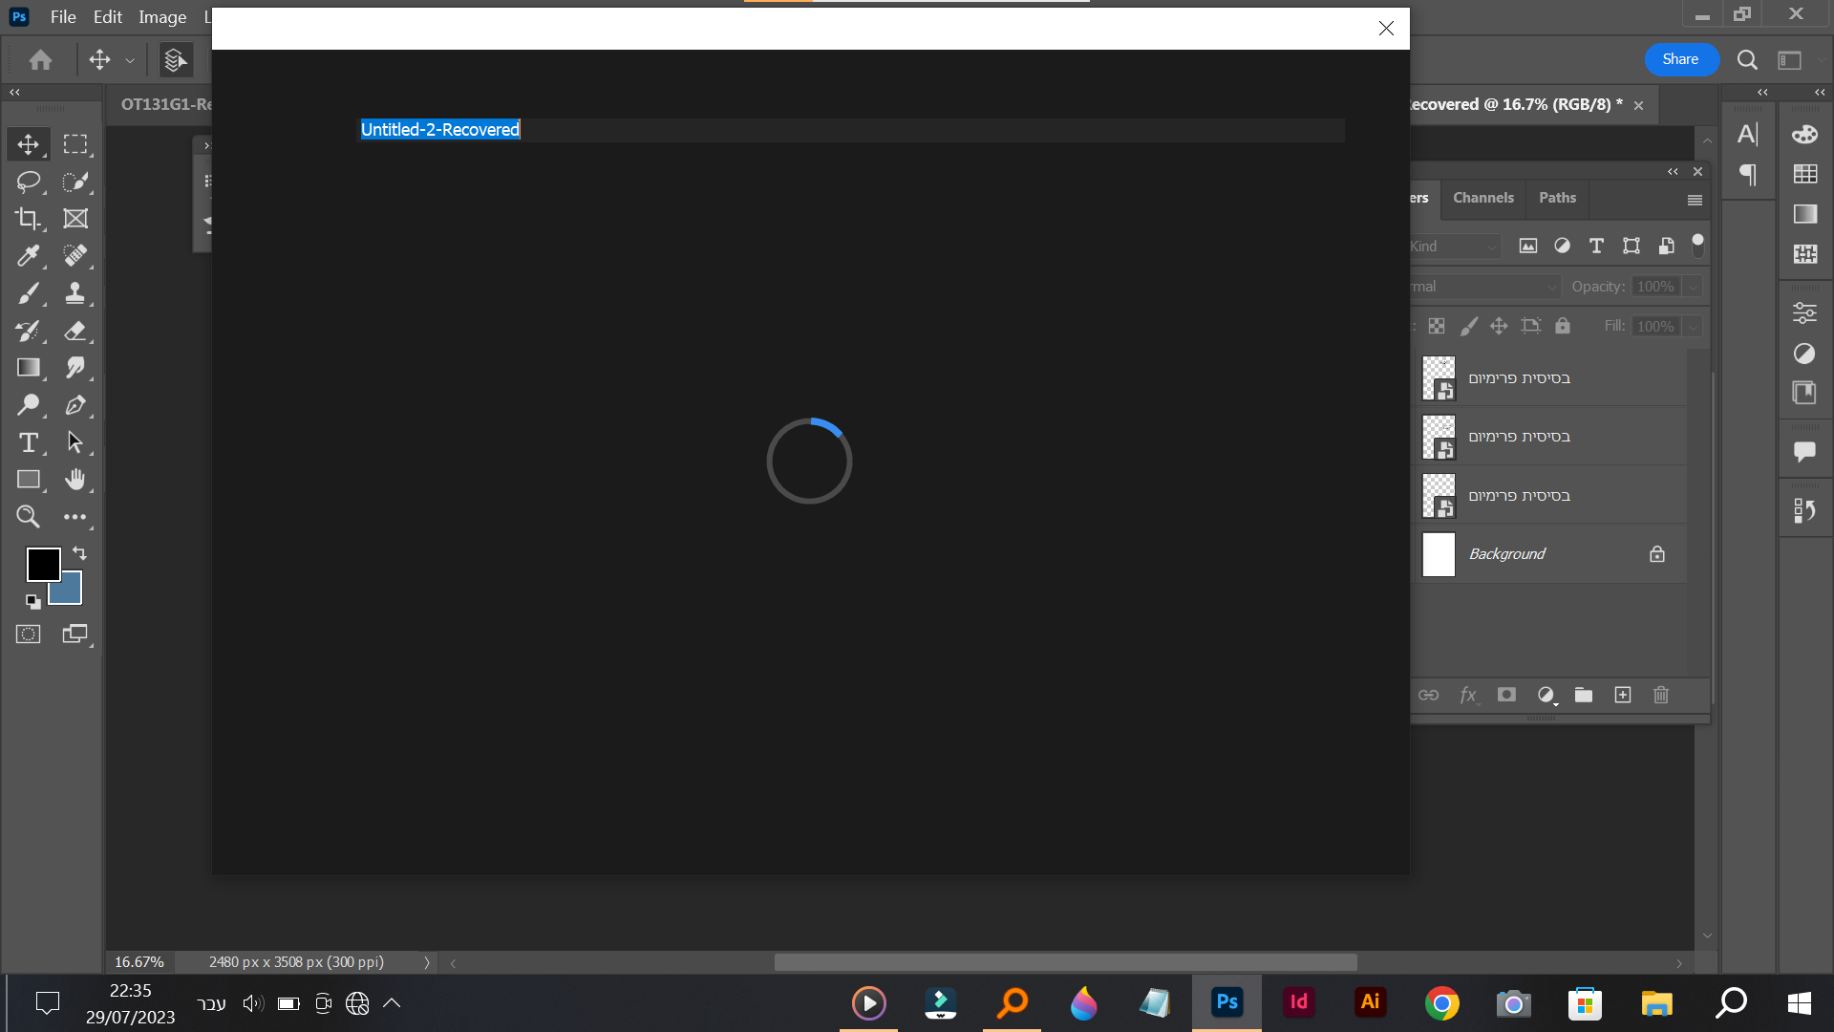1834x1032 pixels.
Task: Select the Move tool in the toolbox
Action: pos(29,144)
